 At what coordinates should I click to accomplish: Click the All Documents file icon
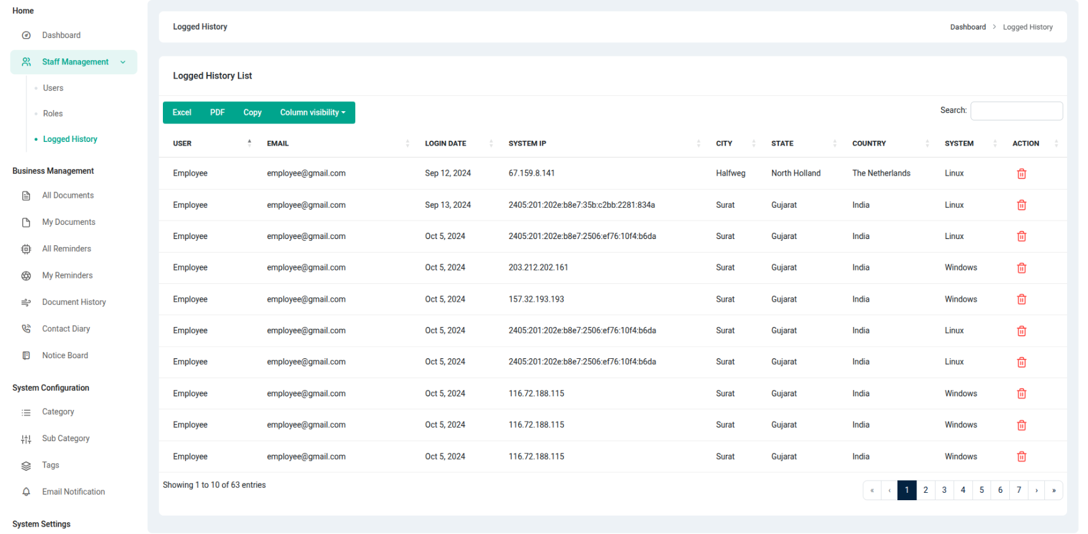26,196
